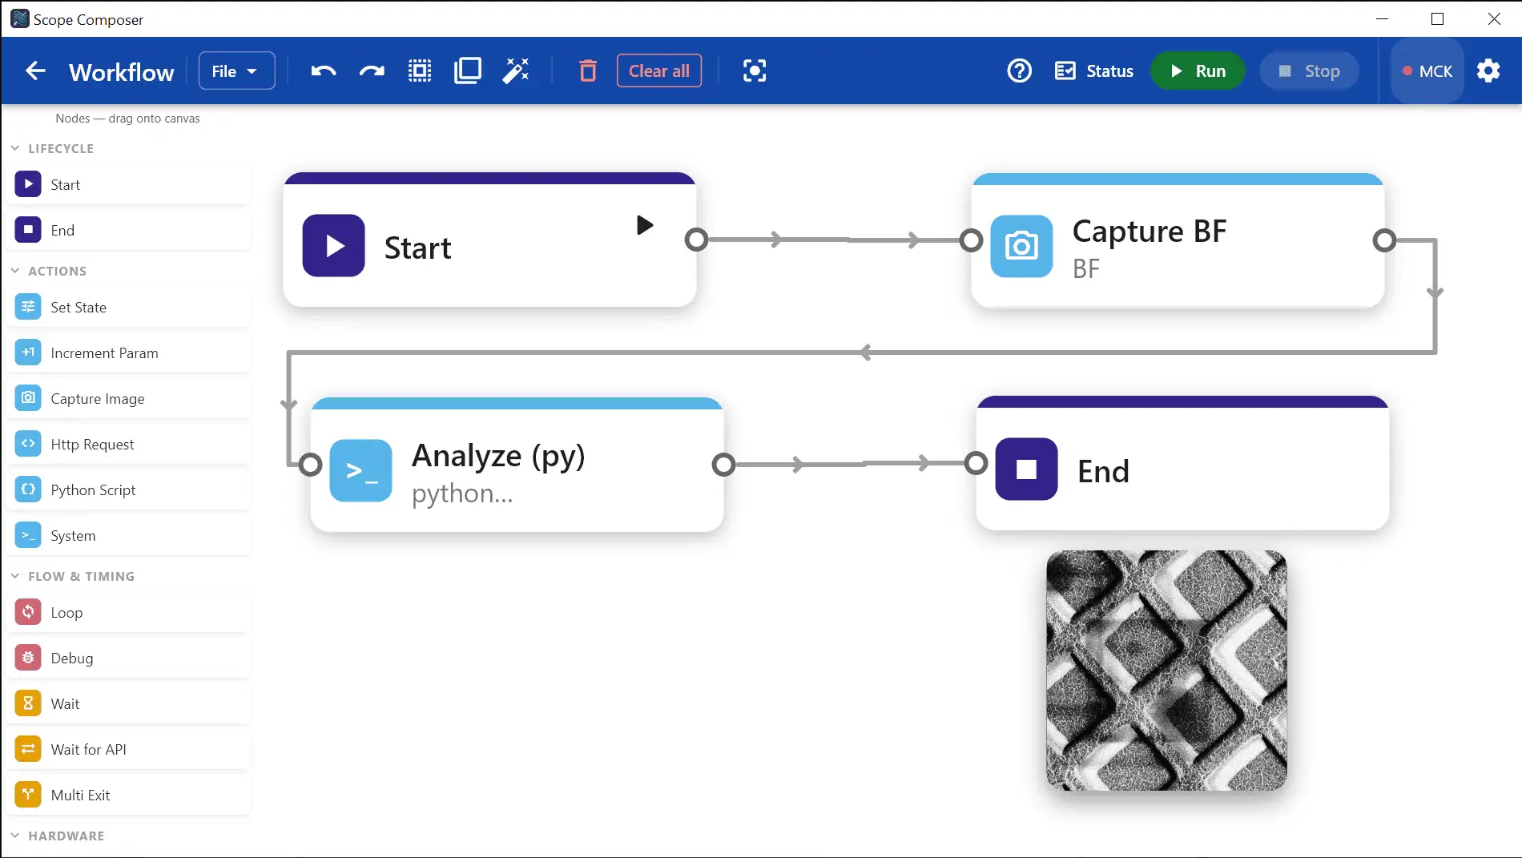The image size is (1522, 858).
Task: Toggle the MCK connection indicator
Action: pyautogui.click(x=1427, y=71)
